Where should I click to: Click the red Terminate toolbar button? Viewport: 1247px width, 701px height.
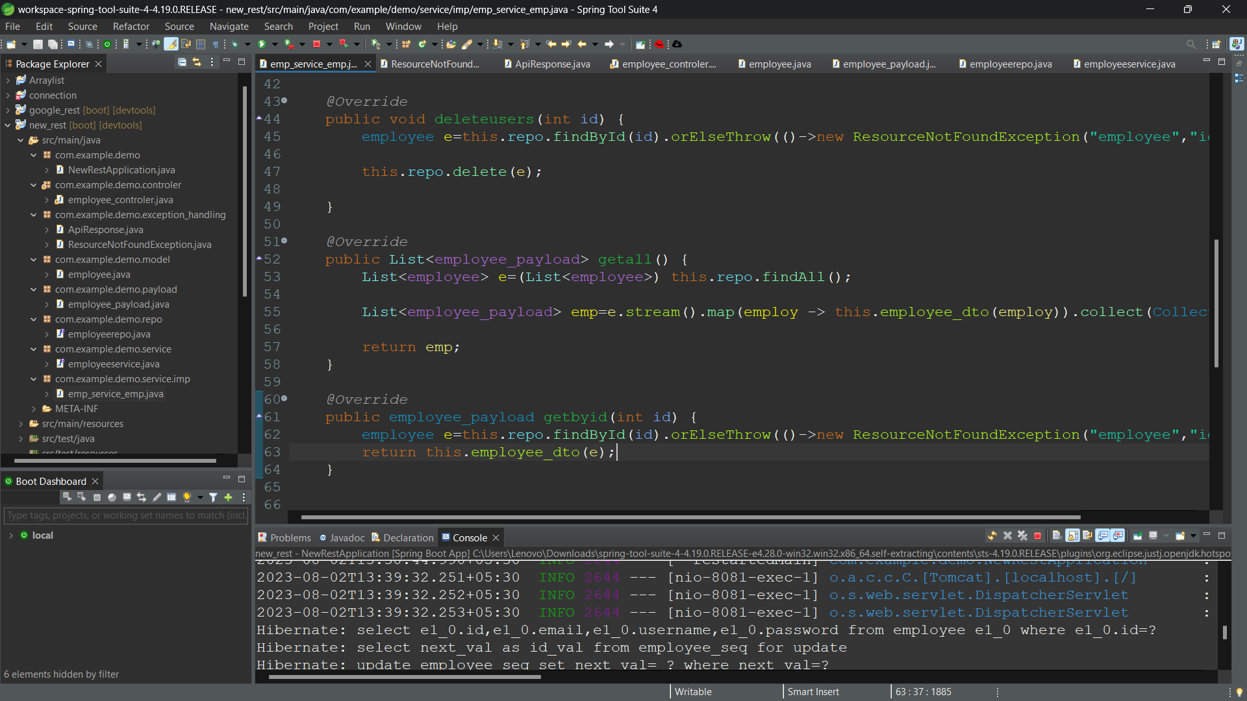pyautogui.click(x=316, y=44)
